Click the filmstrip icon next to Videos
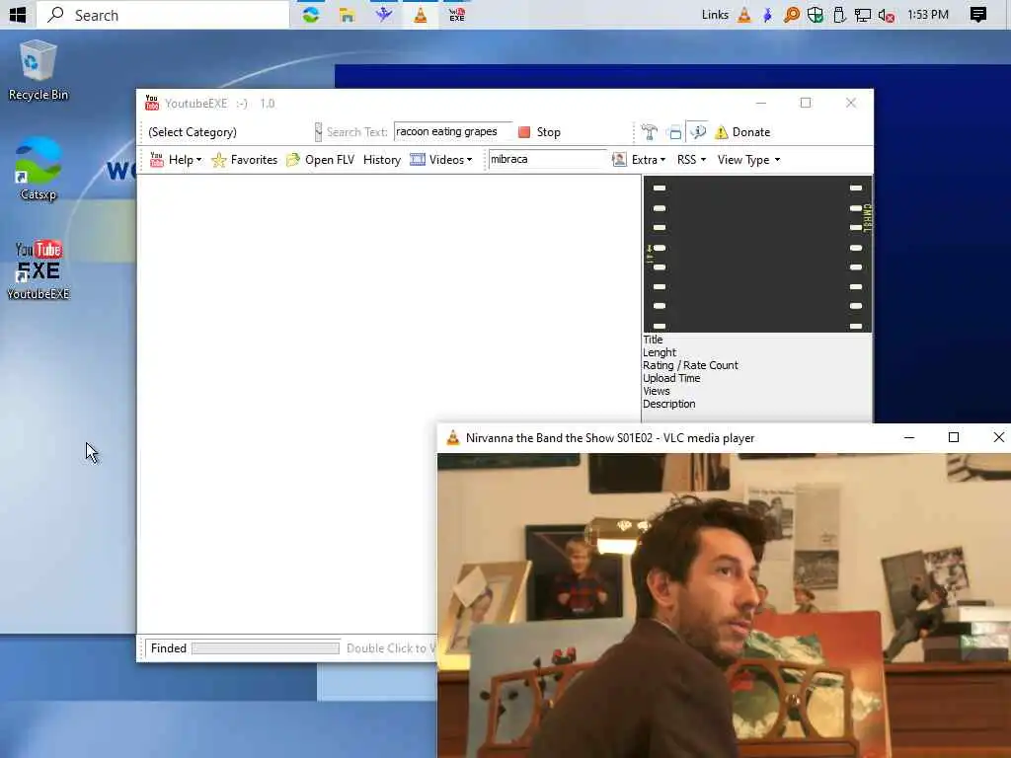This screenshot has height=758, width=1011. pos(418,159)
